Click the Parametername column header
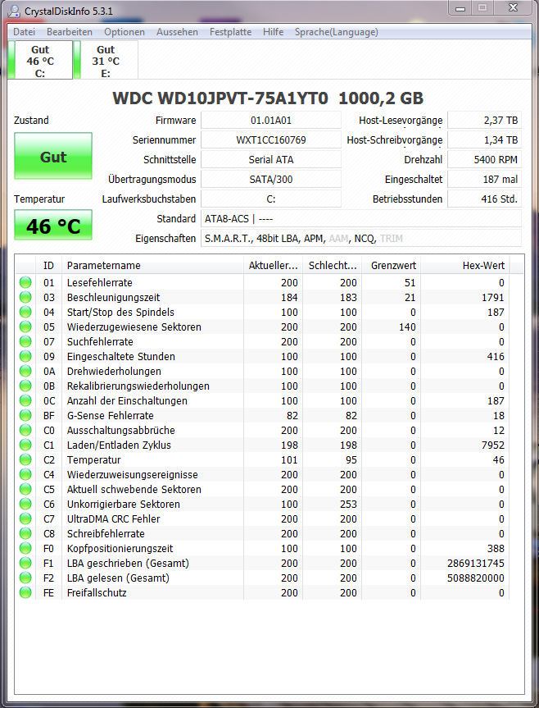The image size is (539, 708). [x=153, y=266]
